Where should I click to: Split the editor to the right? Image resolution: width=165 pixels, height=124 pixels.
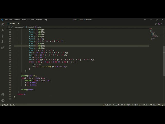159,24
